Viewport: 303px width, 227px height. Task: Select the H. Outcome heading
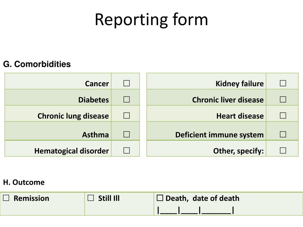click(x=24, y=182)
